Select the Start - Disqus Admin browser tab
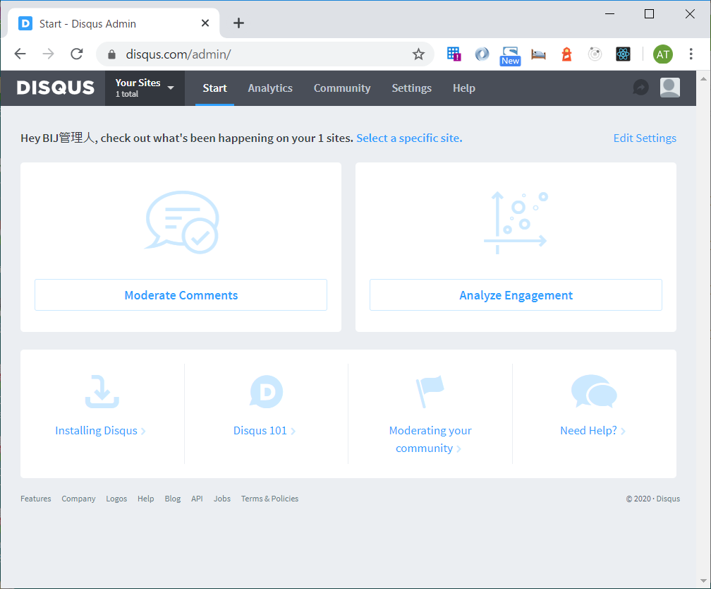This screenshot has width=711, height=589. pos(114,23)
